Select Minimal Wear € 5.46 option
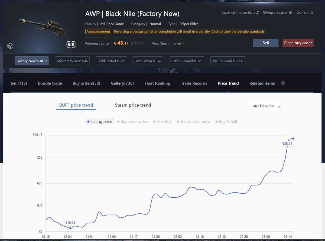Viewport: 325px width, 241px height. (x=72, y=61)
